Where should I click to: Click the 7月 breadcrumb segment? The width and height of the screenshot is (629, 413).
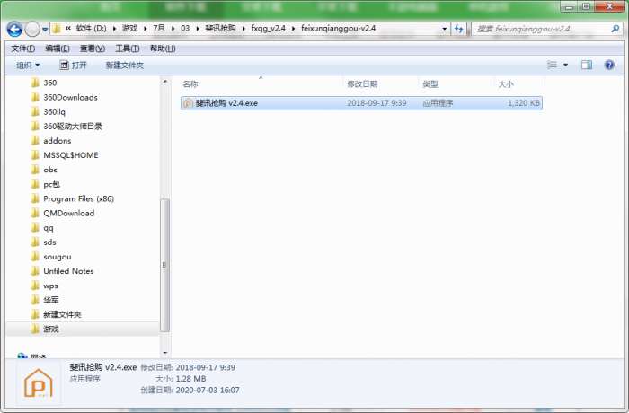pyautogui.click(x=159, y=29)
